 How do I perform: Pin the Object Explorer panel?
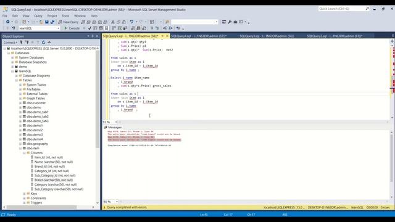click(93, 36)
